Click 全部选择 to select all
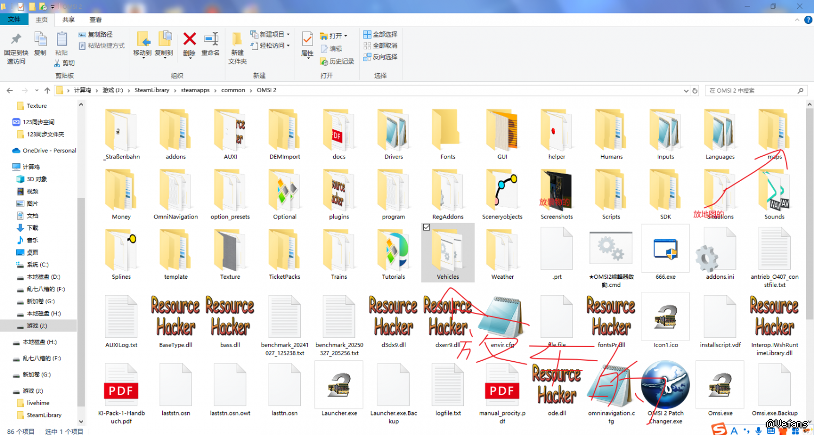 pyautogui.click(x=380, y=35)
